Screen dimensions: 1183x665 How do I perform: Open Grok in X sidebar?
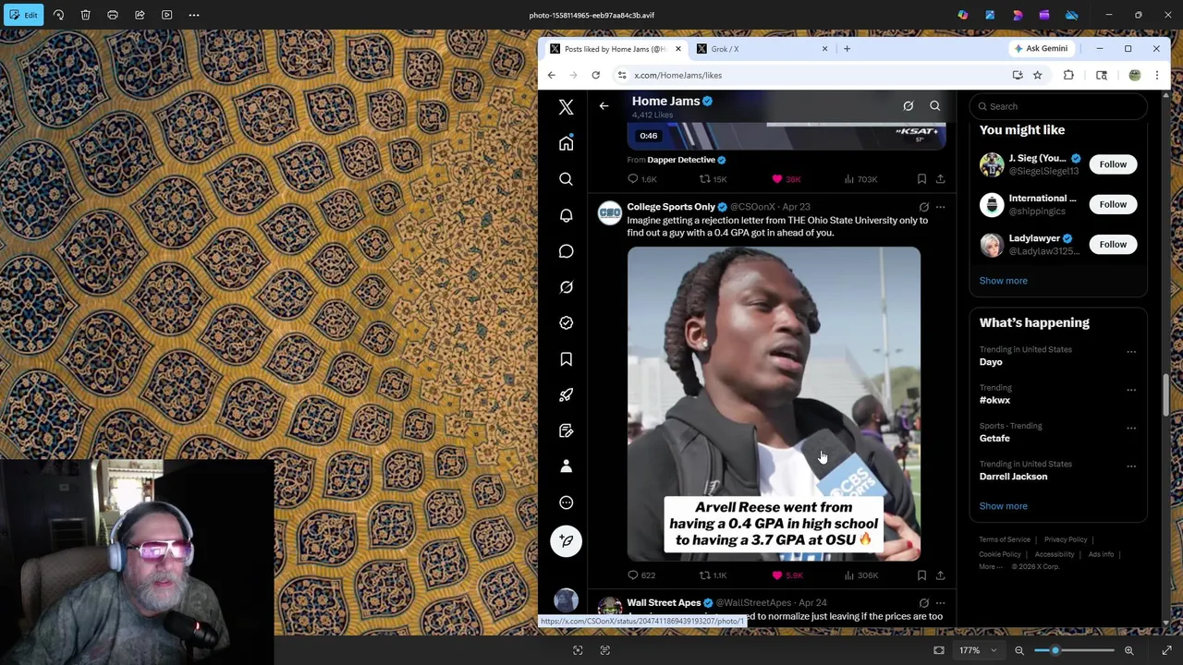coord(566,287)
